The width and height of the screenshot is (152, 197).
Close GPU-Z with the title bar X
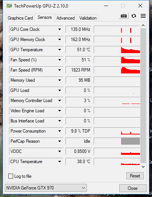point(140,6)
